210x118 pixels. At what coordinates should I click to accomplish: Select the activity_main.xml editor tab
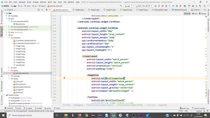tap(62, 10)
